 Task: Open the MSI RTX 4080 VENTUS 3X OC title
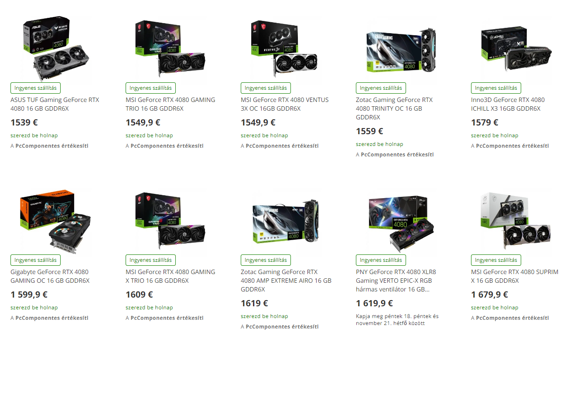tap(285, 104)
